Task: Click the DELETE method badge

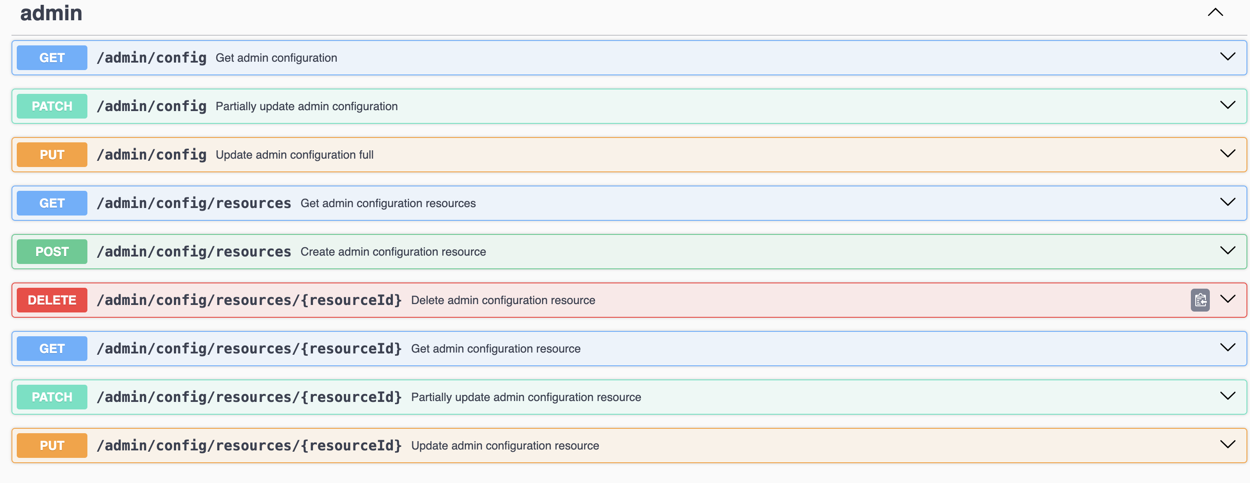Action: coord(52,300)
